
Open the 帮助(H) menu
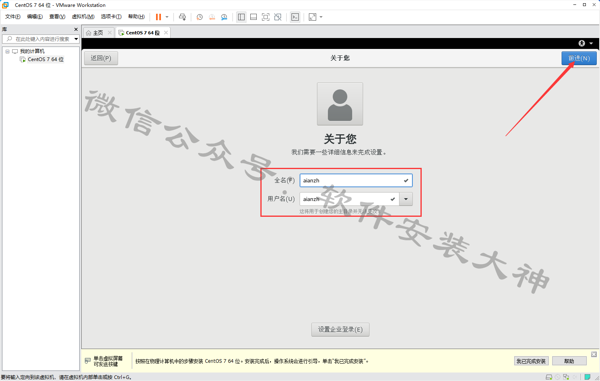click(136, 17)
